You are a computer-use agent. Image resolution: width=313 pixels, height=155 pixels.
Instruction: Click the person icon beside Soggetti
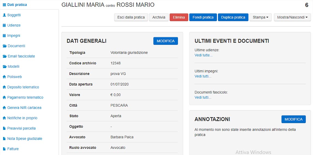tap(4, 15)
